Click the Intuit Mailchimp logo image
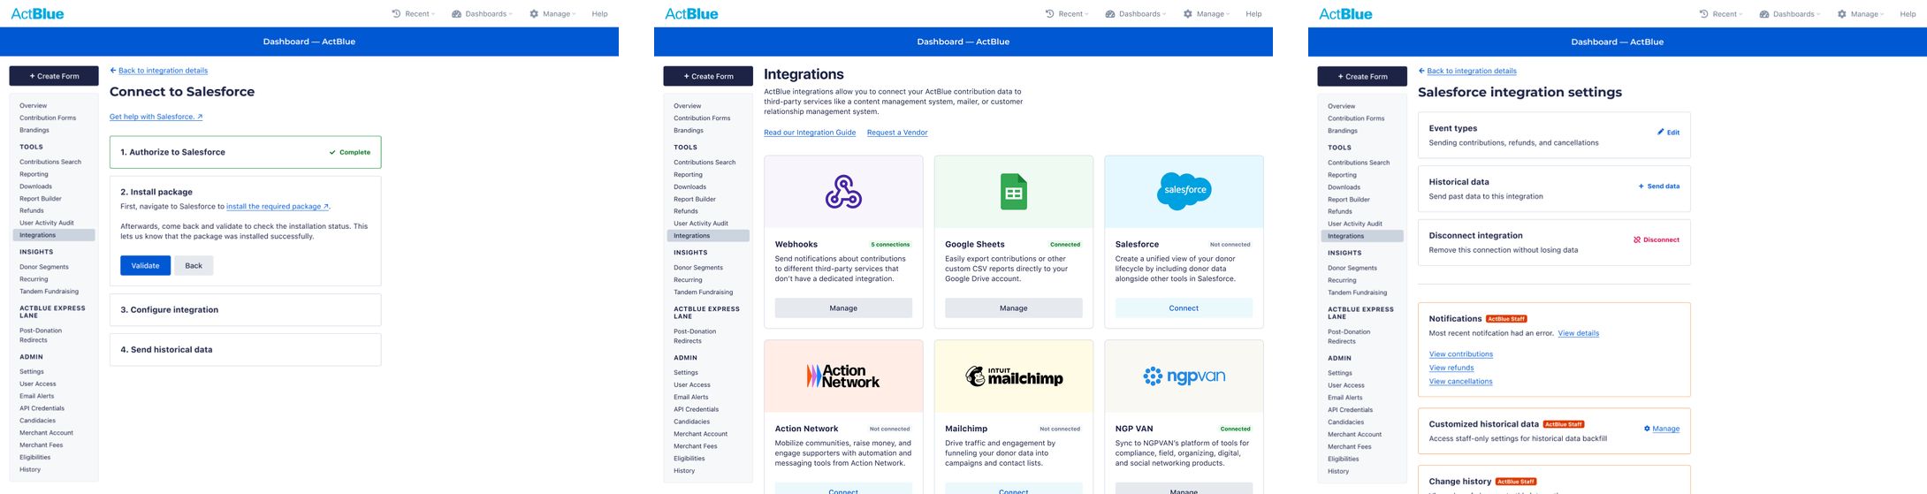 (1014, 376)
